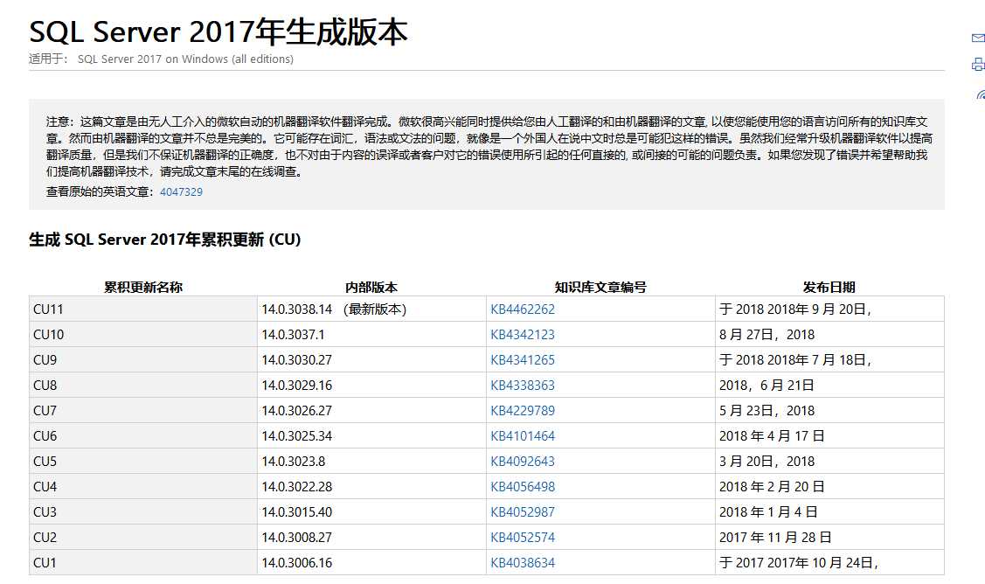The width and height of the screenshot is (985, 584).
Task: Open the KB4342123 article link
Action: click(522, 335)
